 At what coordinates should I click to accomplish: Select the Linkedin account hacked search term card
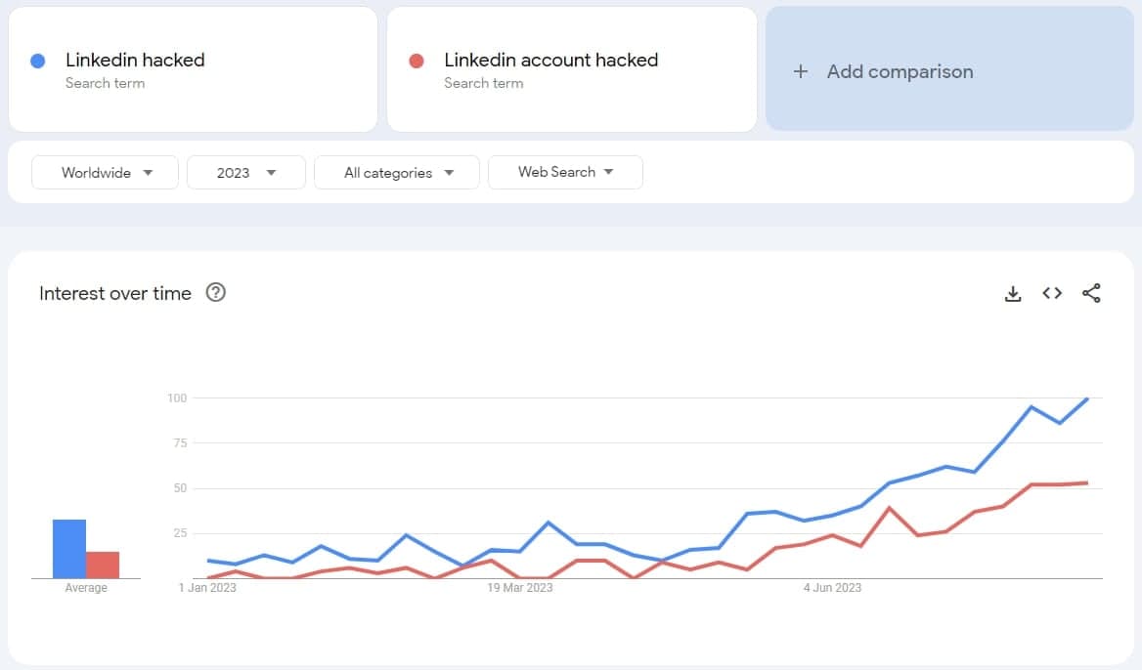(x=571, y=68)
